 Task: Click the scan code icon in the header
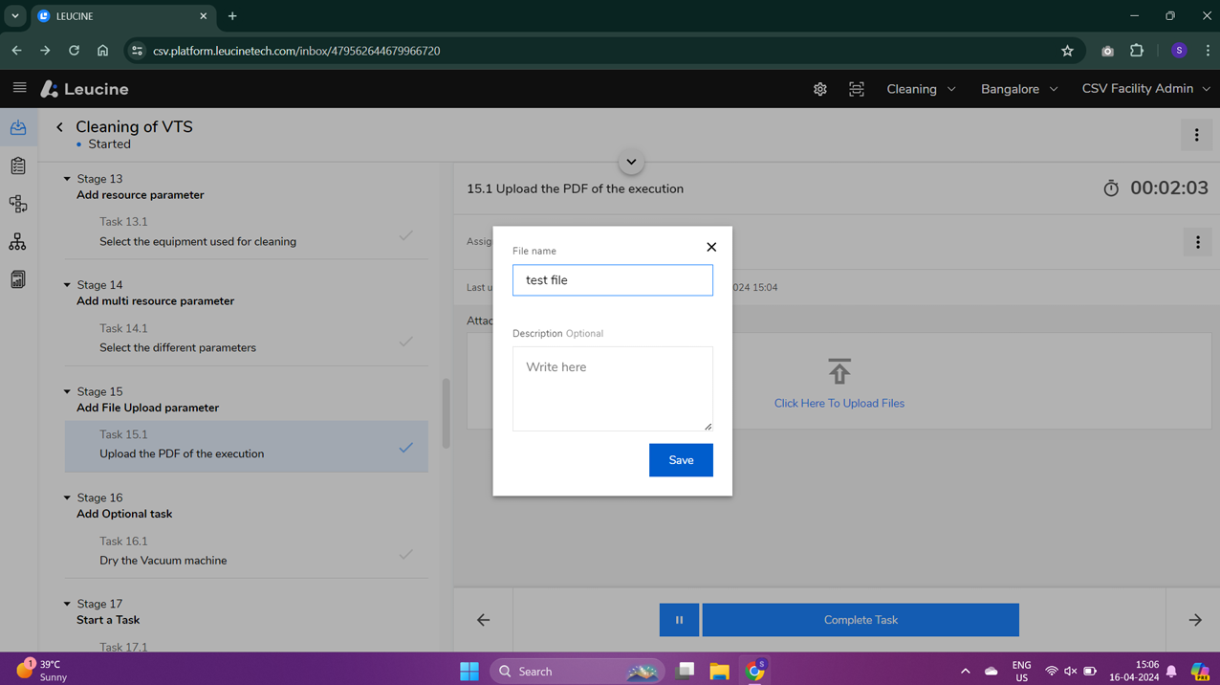[x=857, y=89]
